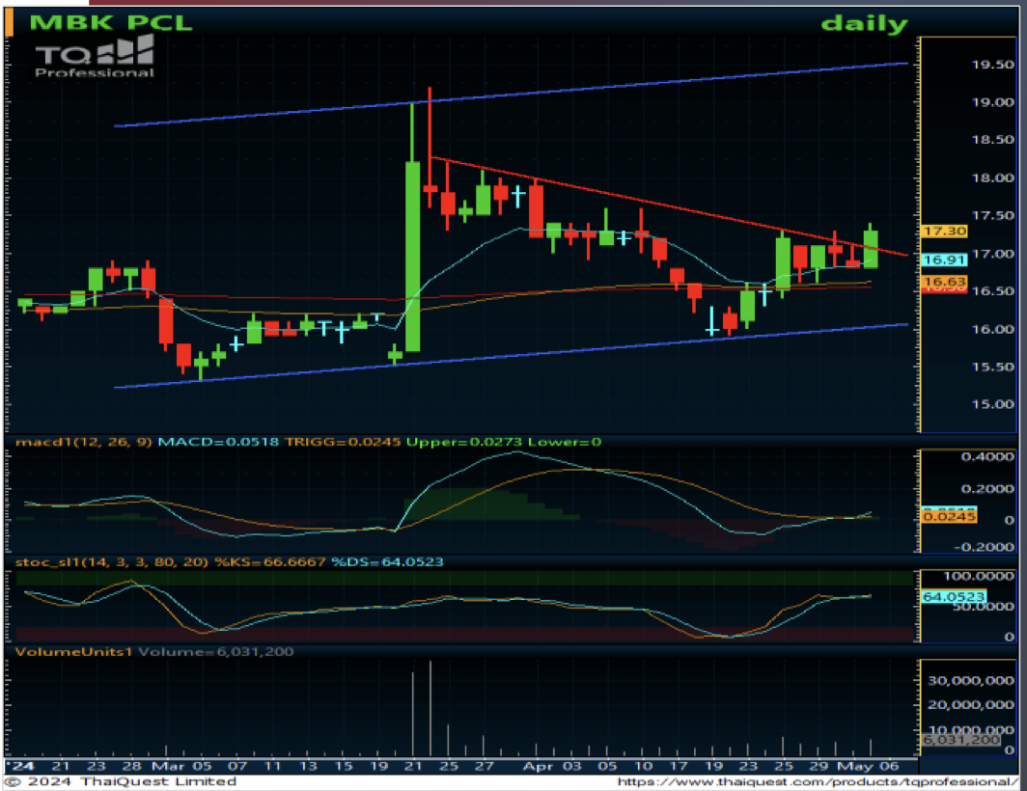Click the VolumeUnits1 indicator name
The width and height of the screenshot is (1027, 791).
click(x=74, y=651)
